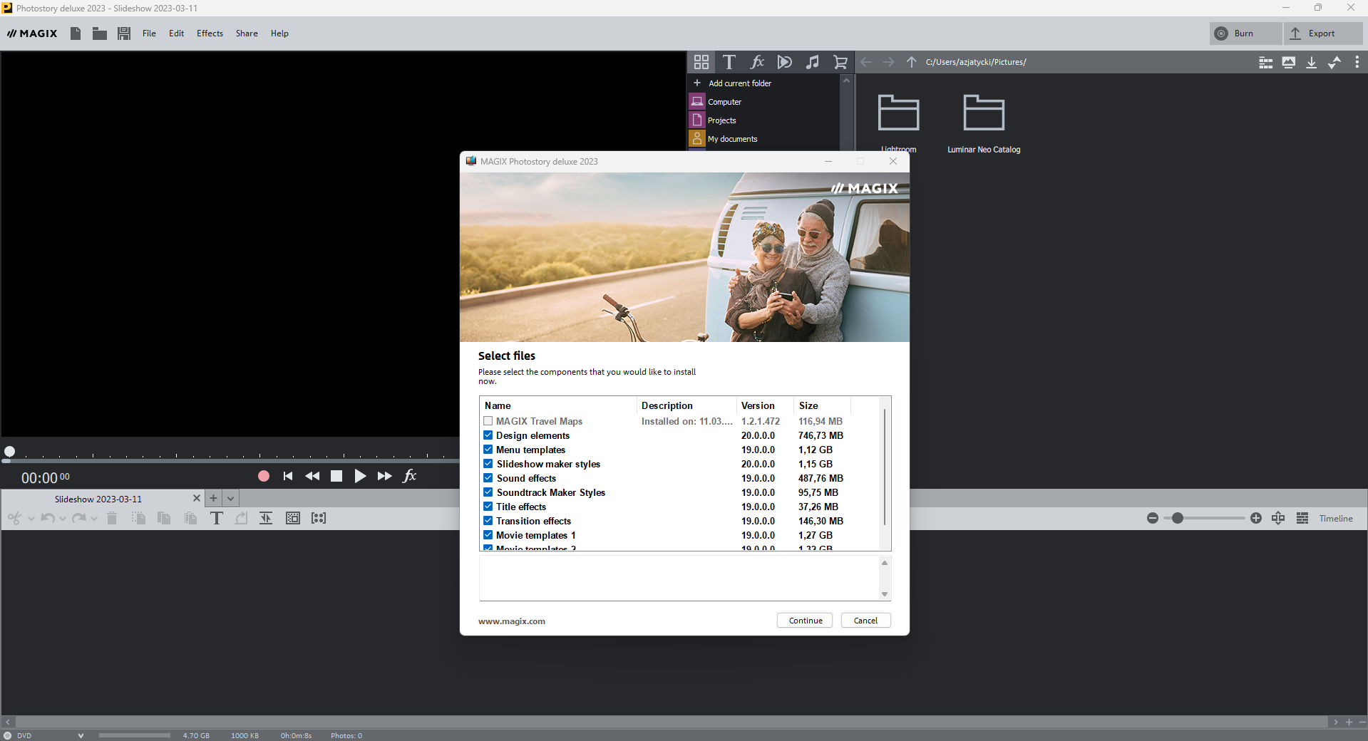The image size is (1368, 741).
Task: Click the fx button beside playback controls
Action: pyautogui.click(x=410, y=476)
